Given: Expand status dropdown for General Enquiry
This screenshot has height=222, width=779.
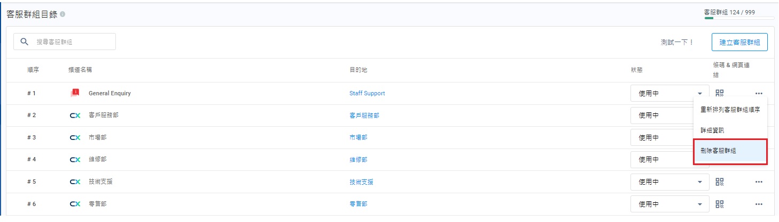Looking at the screenshot, I should (699, 93).
